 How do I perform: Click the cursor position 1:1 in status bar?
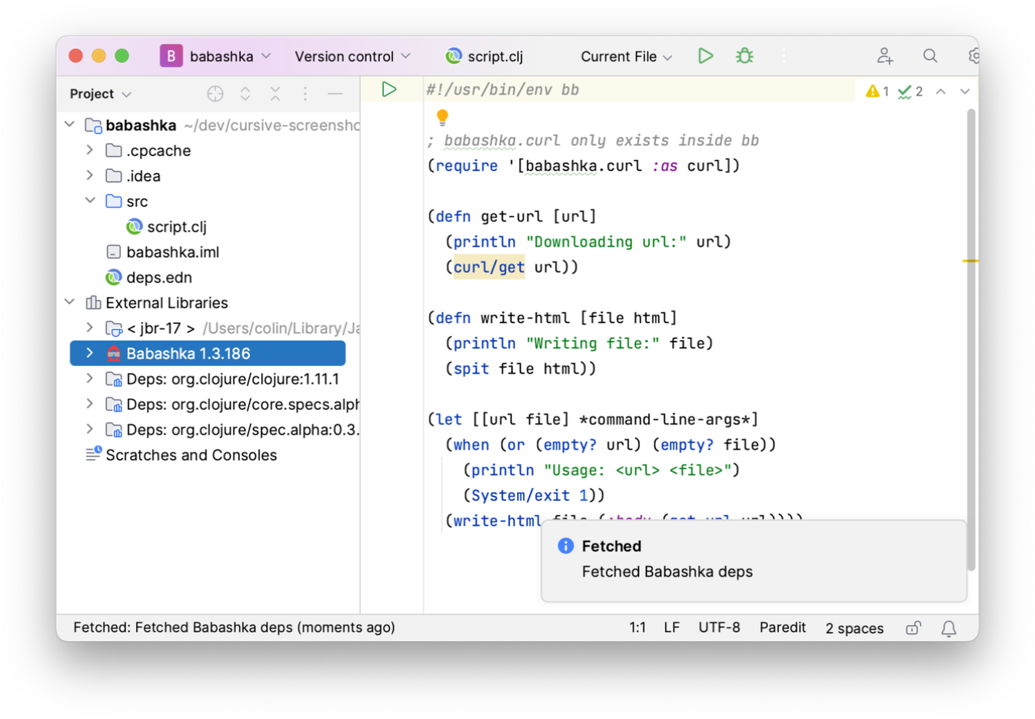pos(637,627)
